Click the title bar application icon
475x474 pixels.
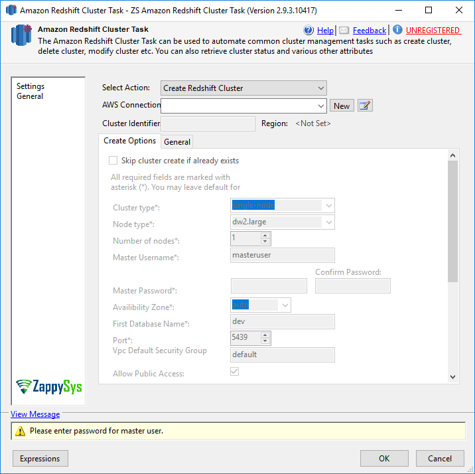11,10
